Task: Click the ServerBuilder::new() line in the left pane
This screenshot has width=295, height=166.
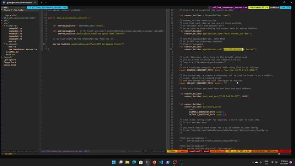Action: [x=78, y=26]
